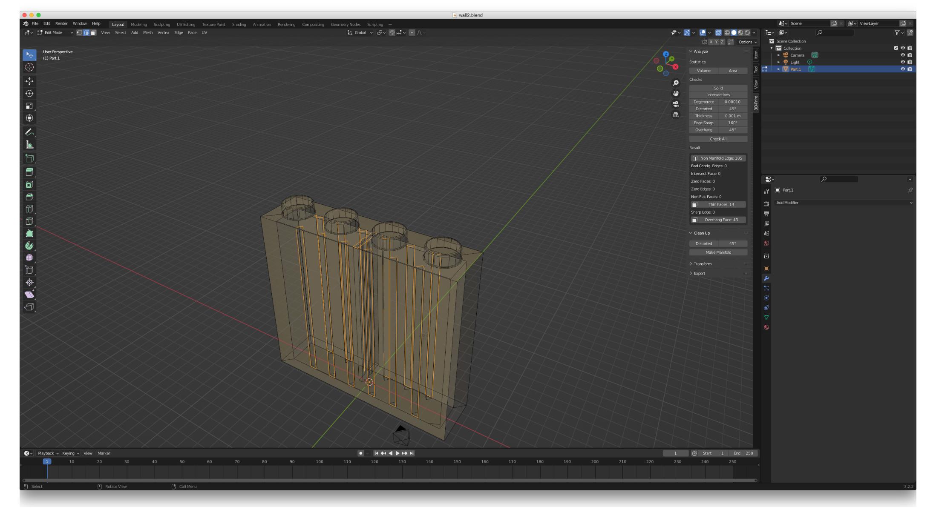Expand the Camera item in the outliner

click(779, 55)
